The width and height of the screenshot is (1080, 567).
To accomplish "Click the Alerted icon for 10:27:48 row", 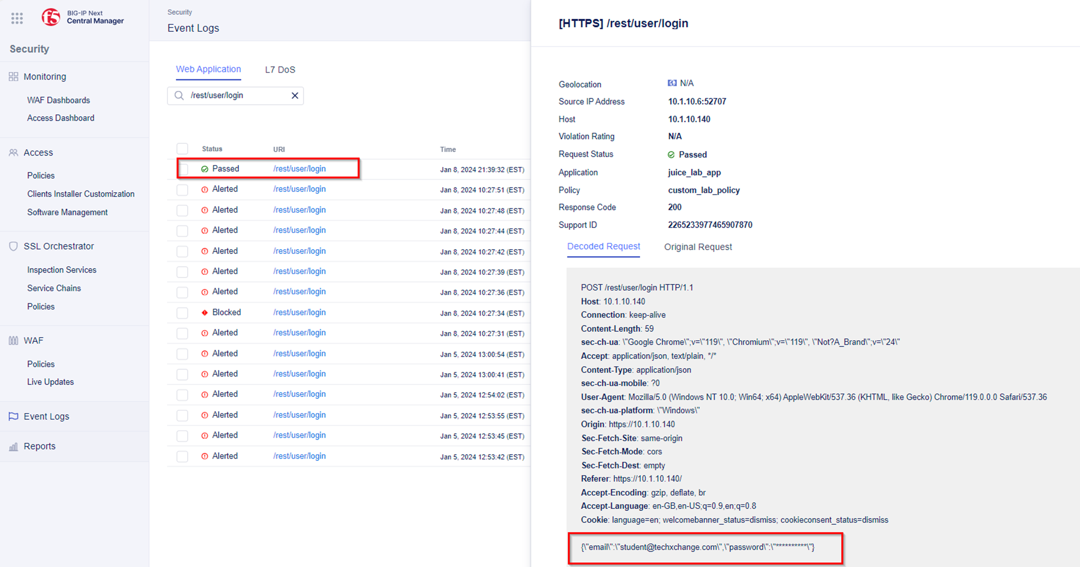I will 205,210.
